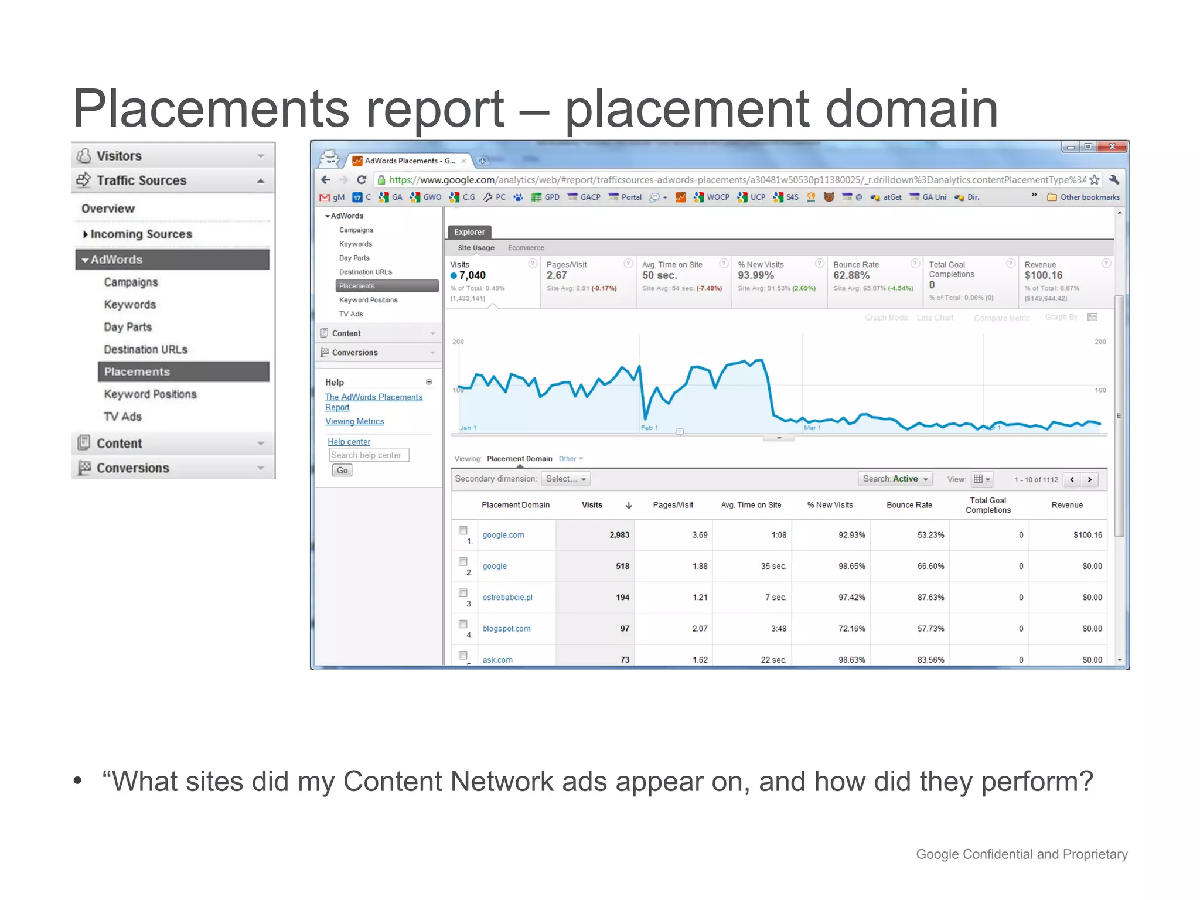Open the WOCP bookmark
Screen dimensions: 1200x900
coord(711,197)
